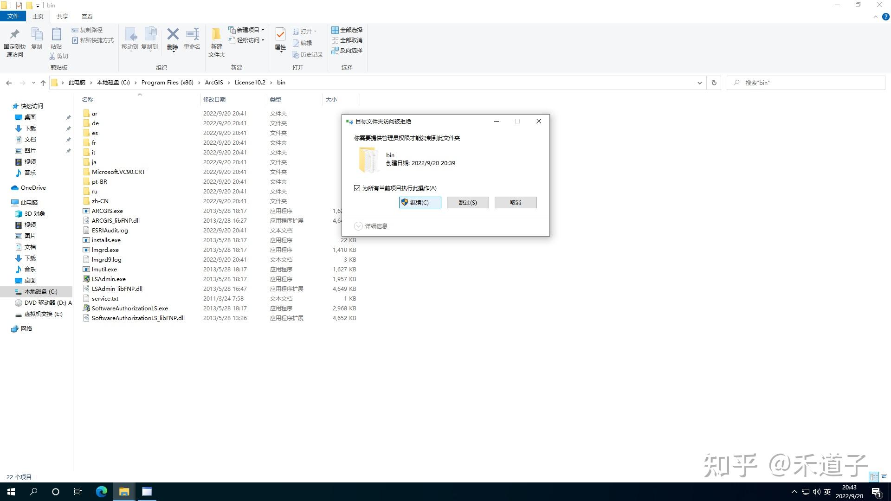Click the 继续(C) button with shield

pyautogui.click(x=420, y=202)
